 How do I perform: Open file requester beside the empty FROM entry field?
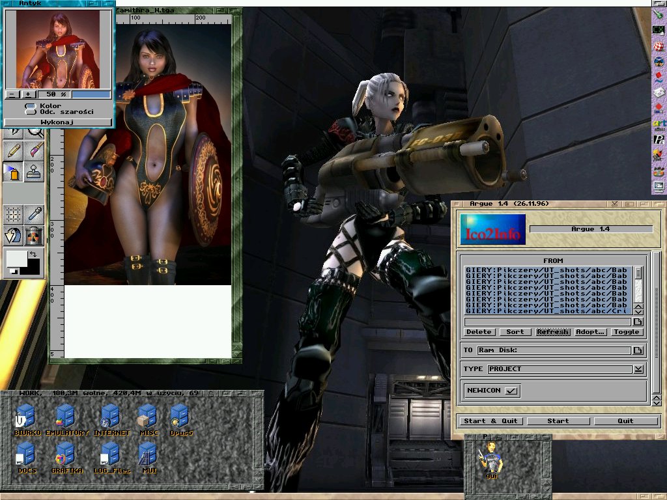pos(638,322)
